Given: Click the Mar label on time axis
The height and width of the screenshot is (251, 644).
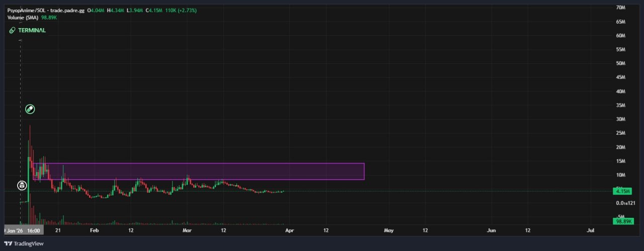Looking at the screenshot, I should coord(187,230).
